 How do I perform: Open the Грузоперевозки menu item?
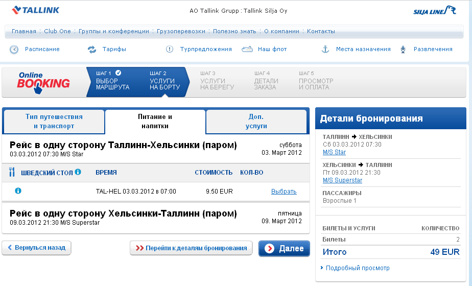(x=181, y=31)
